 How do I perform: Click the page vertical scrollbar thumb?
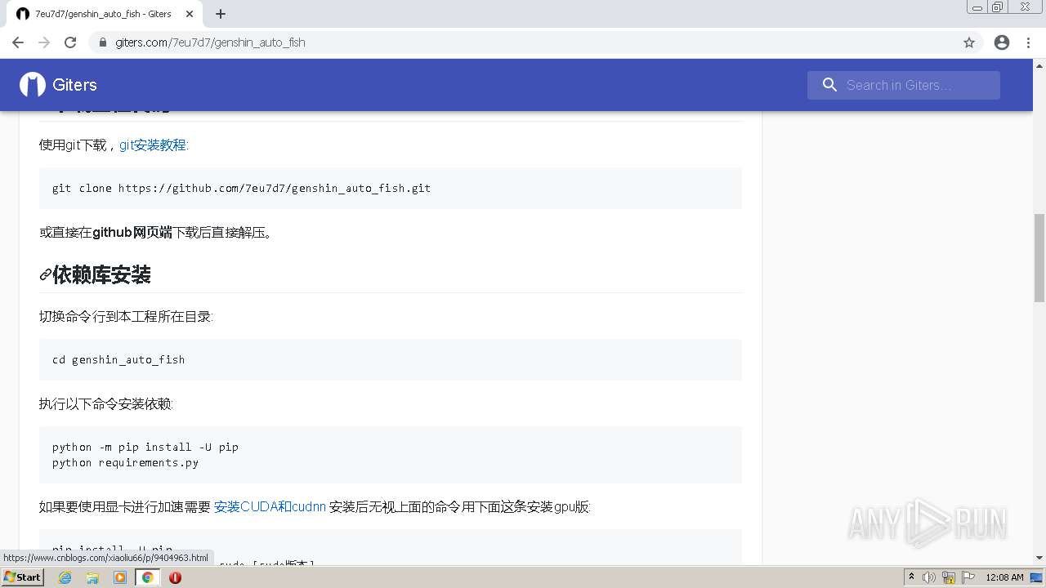click(1039, 257)
